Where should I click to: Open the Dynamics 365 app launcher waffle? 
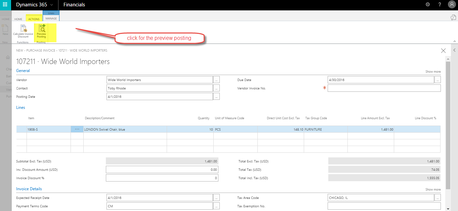point(4,4)
